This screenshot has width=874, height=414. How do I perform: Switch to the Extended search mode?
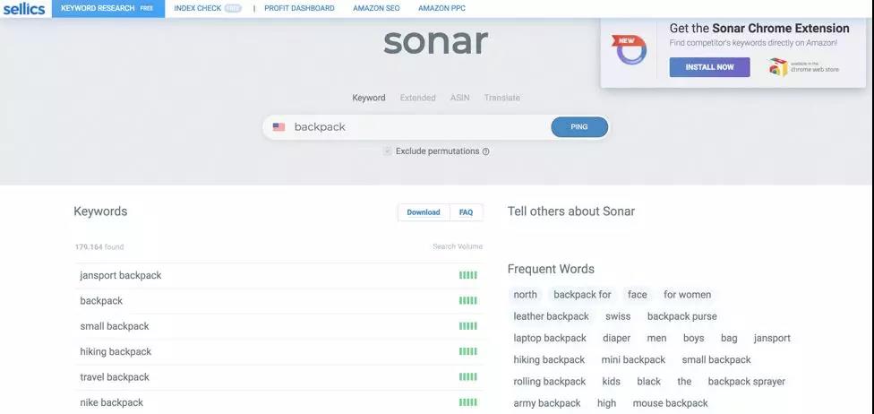417,98
